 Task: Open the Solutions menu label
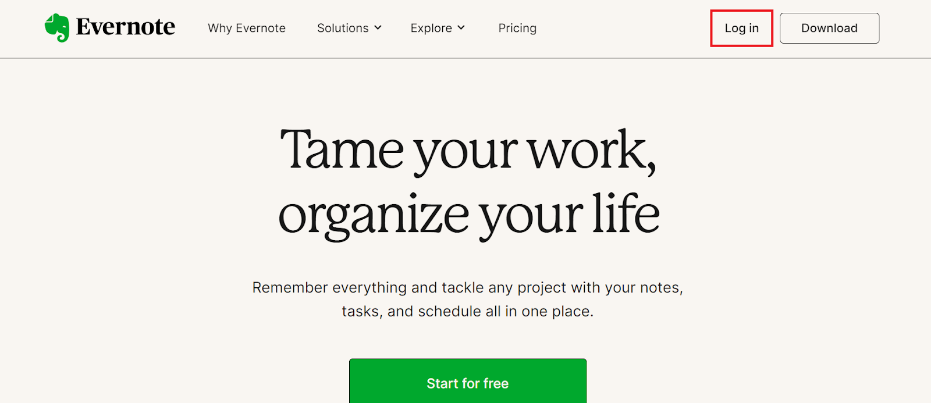tap(343, 28)
